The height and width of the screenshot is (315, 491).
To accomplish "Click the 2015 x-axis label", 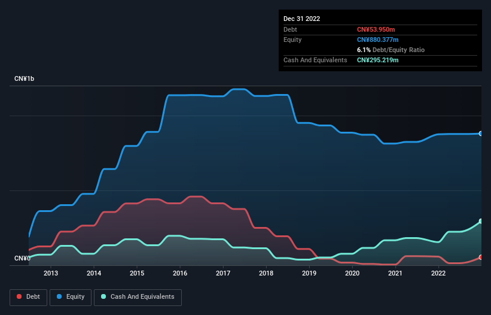I will (137, 273).
